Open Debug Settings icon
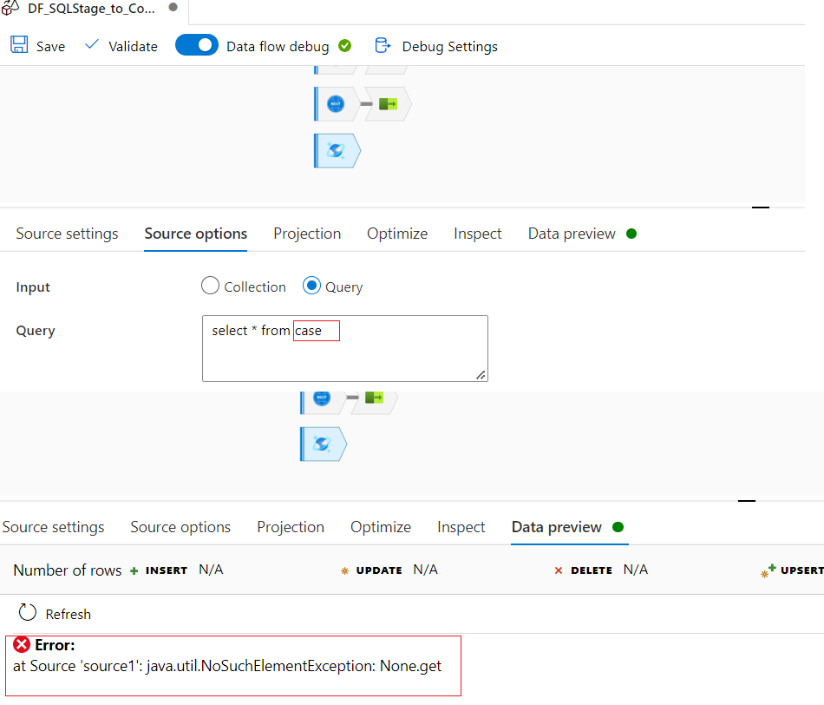 [383, 45]
